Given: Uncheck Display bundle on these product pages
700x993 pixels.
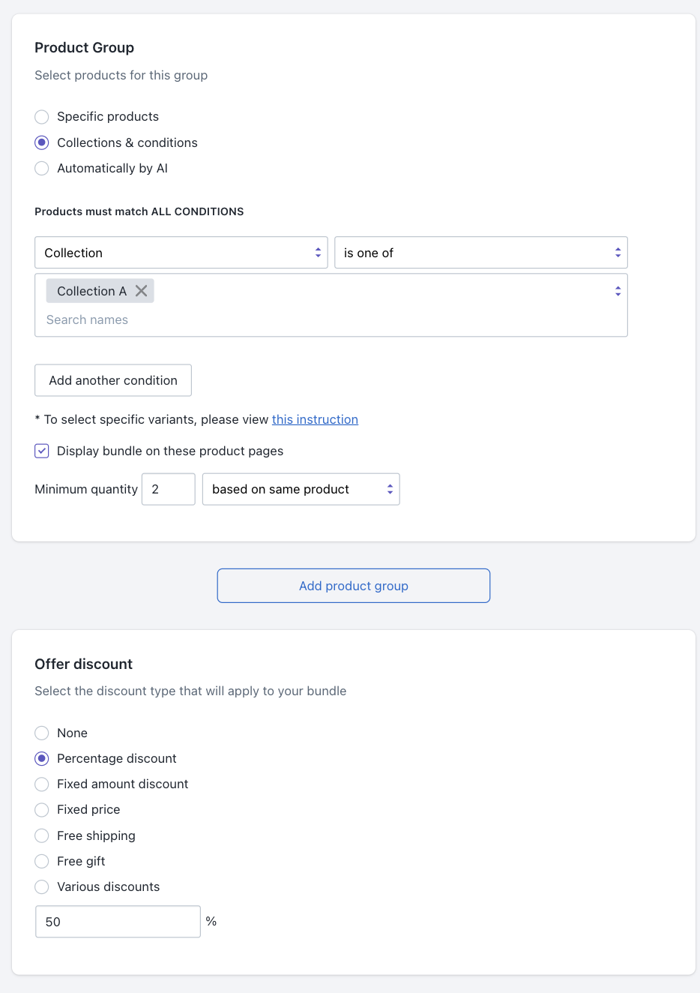Looking at the screenshot, I should (x=42, y=451).
